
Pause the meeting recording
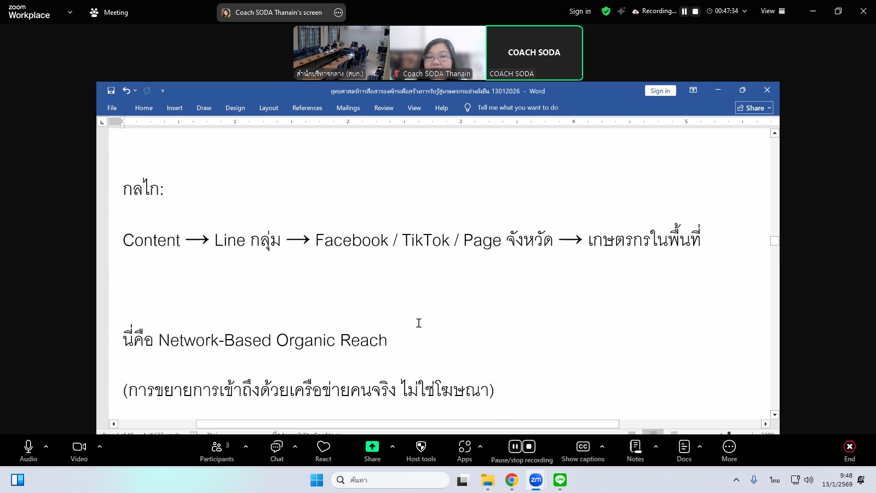[x=515, y=446]
